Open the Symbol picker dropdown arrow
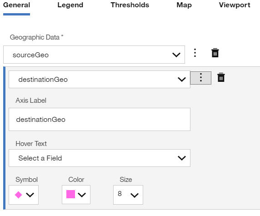This screenshot has height=216, width=260. tap(30, 195)
